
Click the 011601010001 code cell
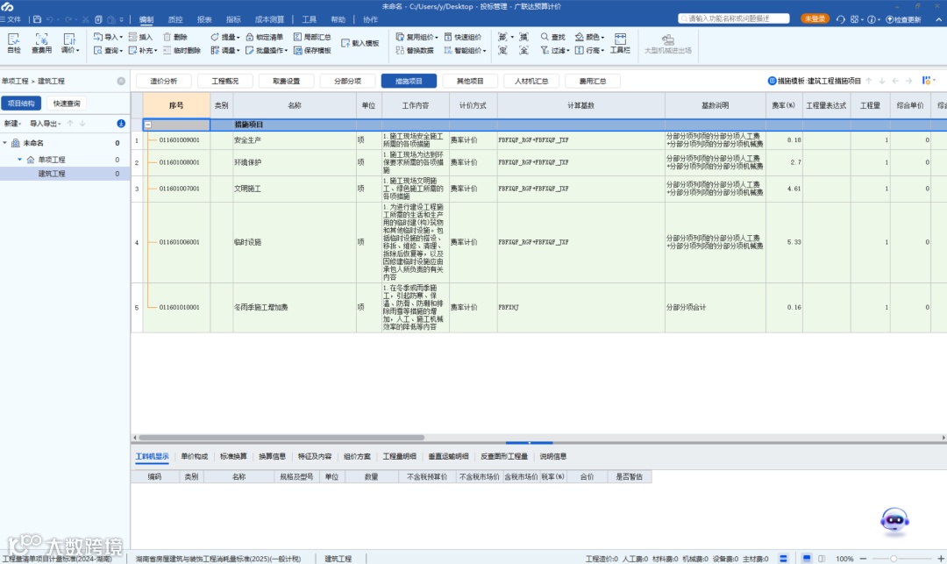point(179,307)
